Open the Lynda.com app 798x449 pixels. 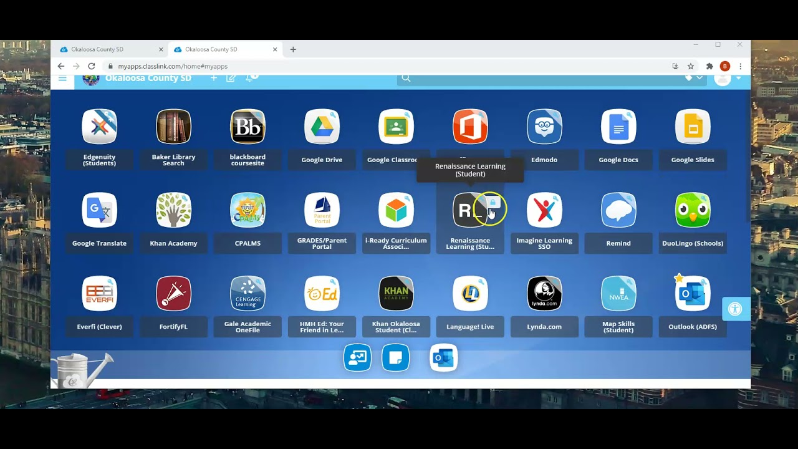544,294
